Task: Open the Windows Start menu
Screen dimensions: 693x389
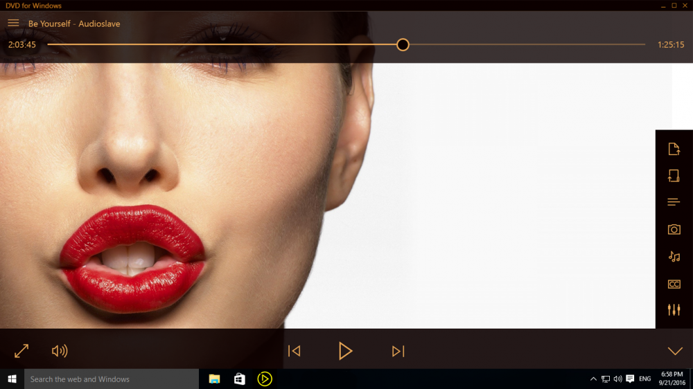Action: point(12,379)
